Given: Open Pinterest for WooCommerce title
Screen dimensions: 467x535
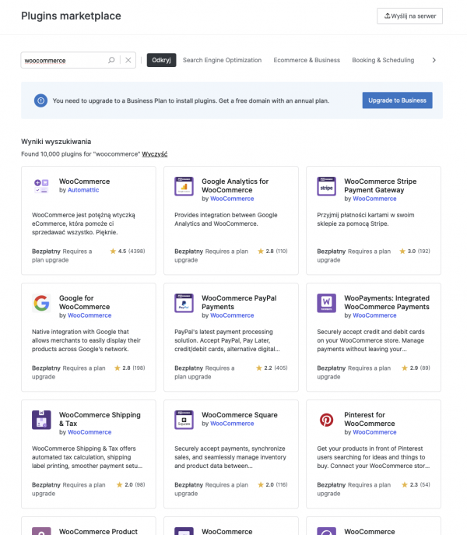Looking at the screenshot, I should 370,419.
